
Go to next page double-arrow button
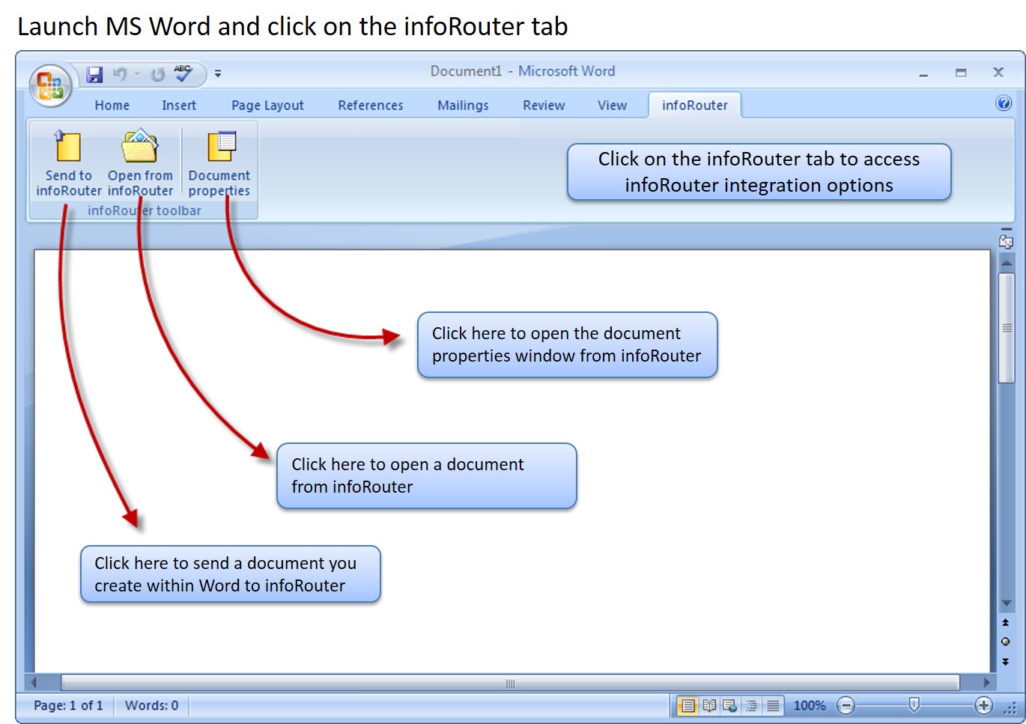pos(1006,662)
